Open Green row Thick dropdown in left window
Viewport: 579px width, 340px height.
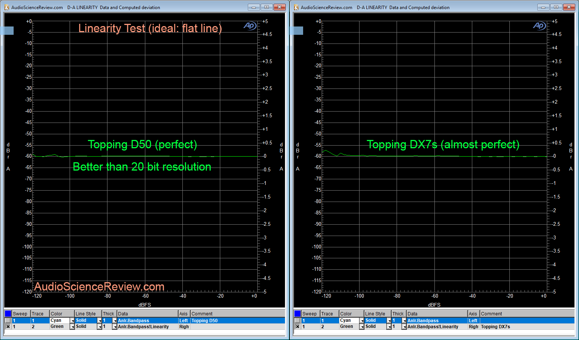point(115,327)
